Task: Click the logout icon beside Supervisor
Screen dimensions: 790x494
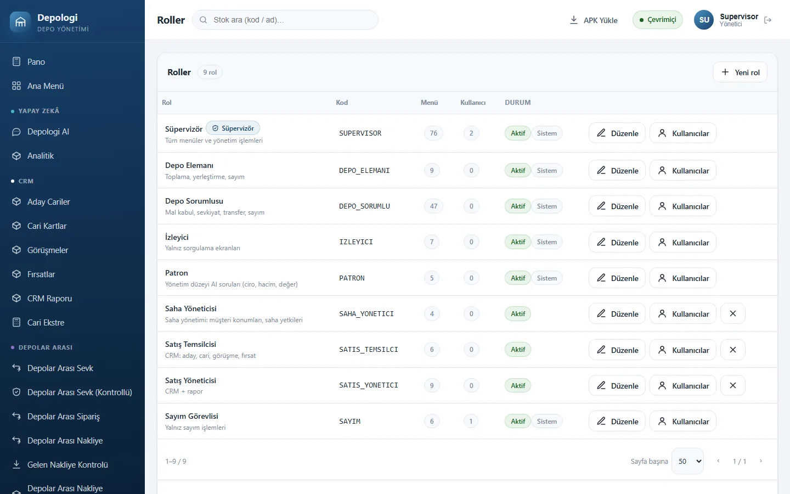Action: click(x=768, y=20)
